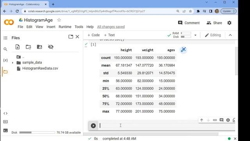Refresh the file browser
The height and width of the screenshot is (141, 250).
(x=29, y=47)
